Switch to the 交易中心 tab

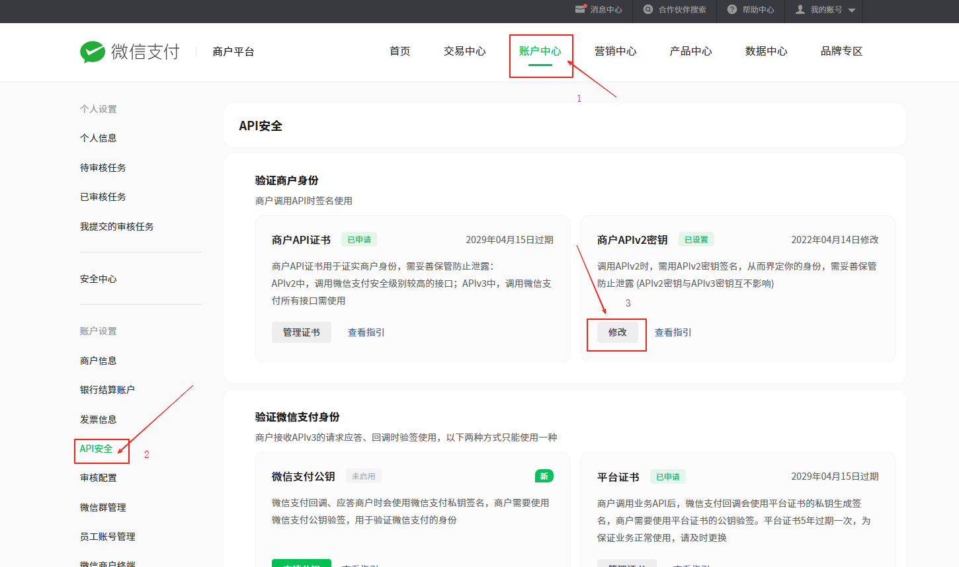464,51
